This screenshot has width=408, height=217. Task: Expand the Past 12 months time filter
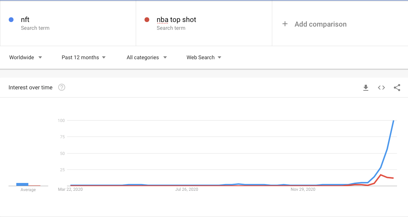pyautogui.click(x=84, y=57)
